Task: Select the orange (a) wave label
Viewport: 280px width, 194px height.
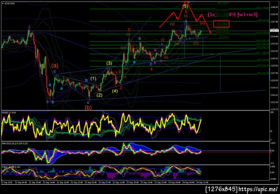Action: coord(55,66)
